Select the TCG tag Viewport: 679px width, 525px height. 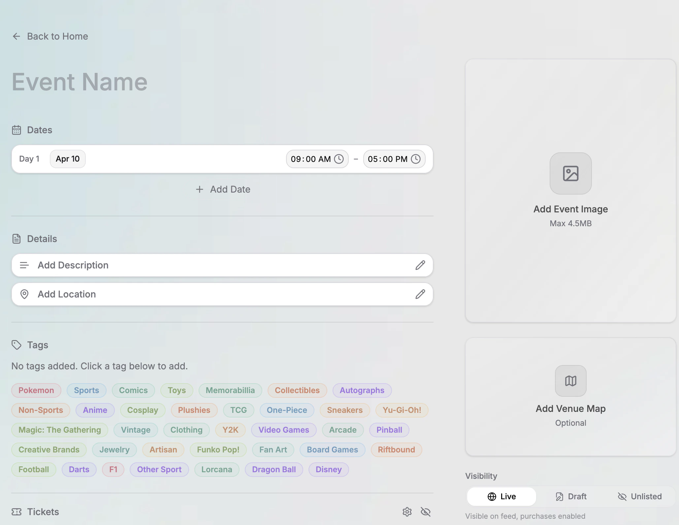pos(239,410)
